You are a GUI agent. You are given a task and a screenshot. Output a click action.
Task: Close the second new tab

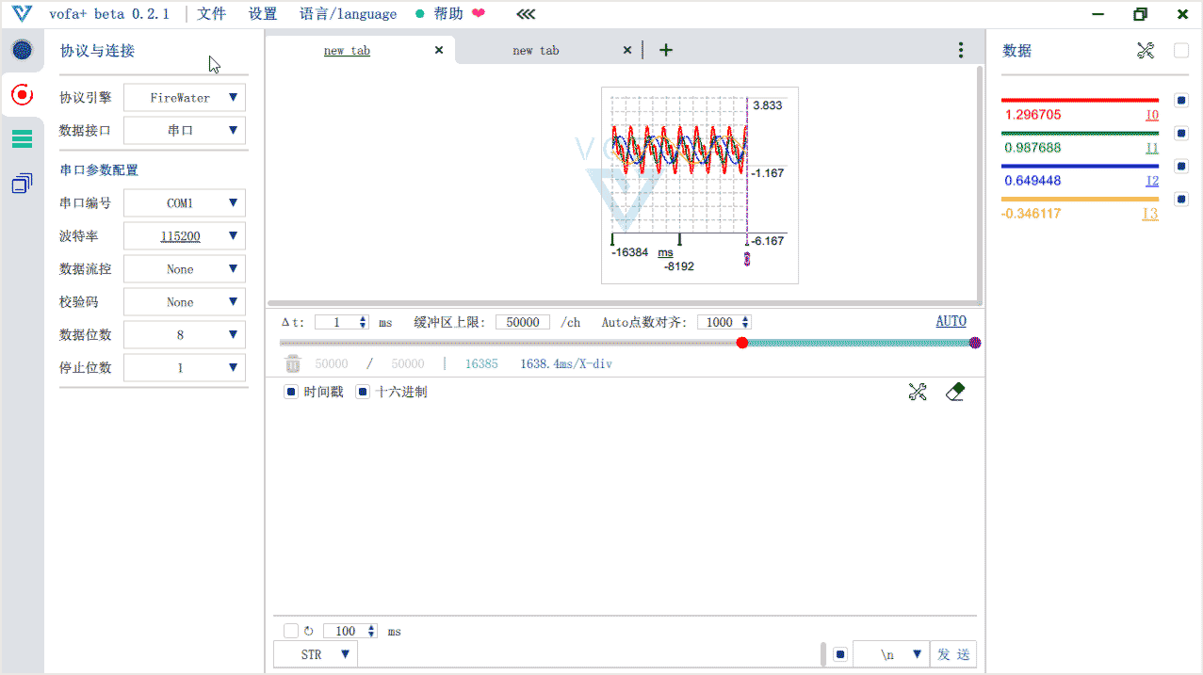[628, 50]
